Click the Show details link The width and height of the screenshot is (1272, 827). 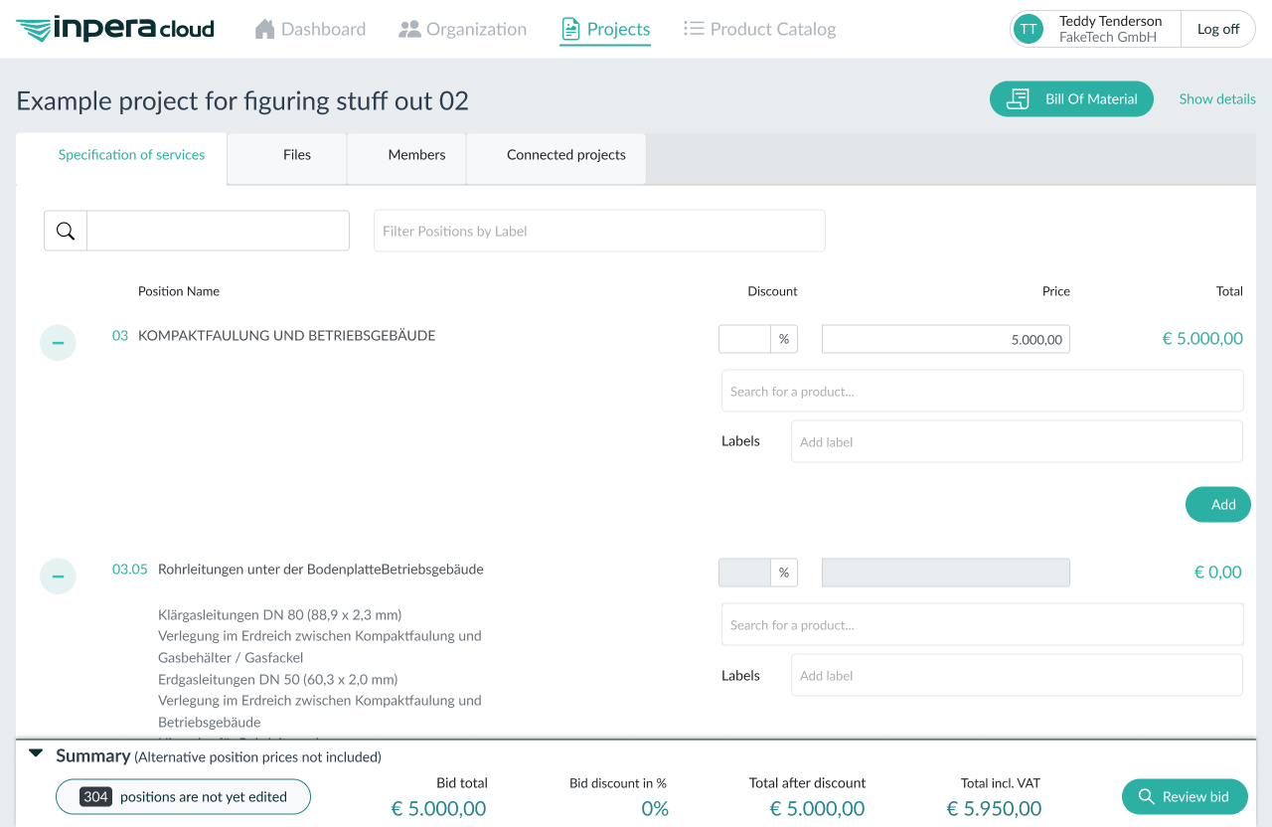click(1216, 98)
